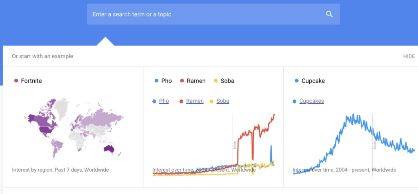The width and height of the screenshot is (418, 194).
Task: Click the purple Fortnite color dot
Action: pos(16,81)
